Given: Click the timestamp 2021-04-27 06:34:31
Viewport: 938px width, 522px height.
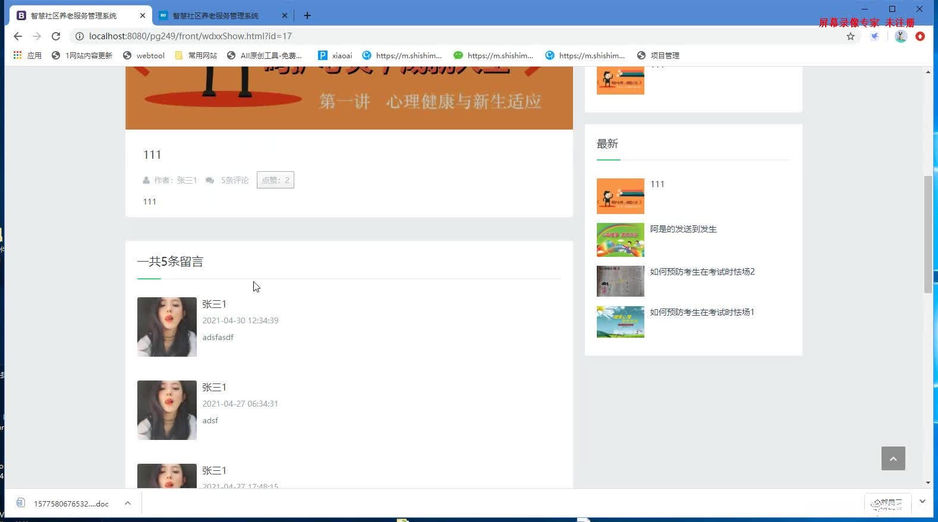Looking at the screenshot, I should coord(240,404).
